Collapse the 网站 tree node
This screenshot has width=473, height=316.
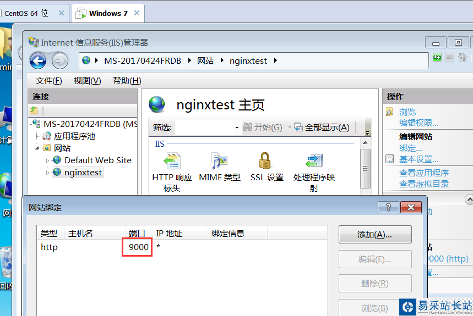37,148
